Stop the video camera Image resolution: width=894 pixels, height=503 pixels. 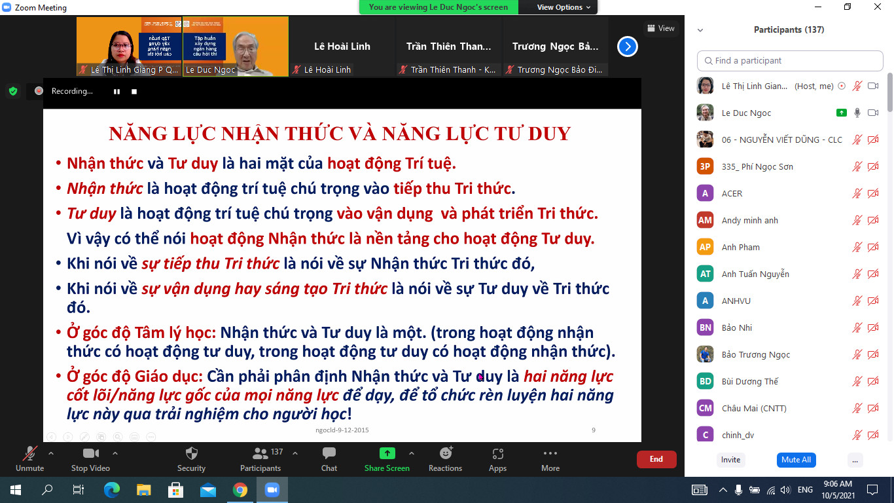pyautogui.click(x=90, y=453)
